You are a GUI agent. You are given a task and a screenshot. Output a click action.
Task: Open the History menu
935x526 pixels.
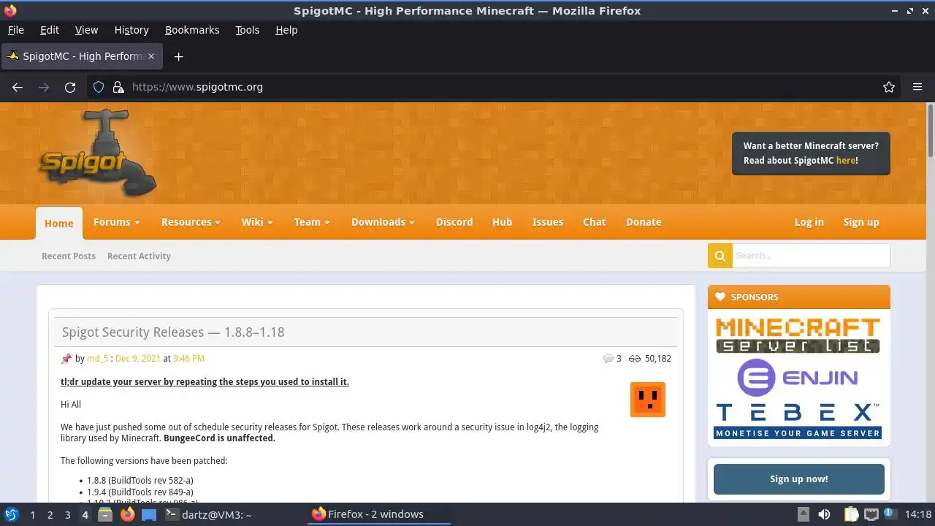(131, 30)
